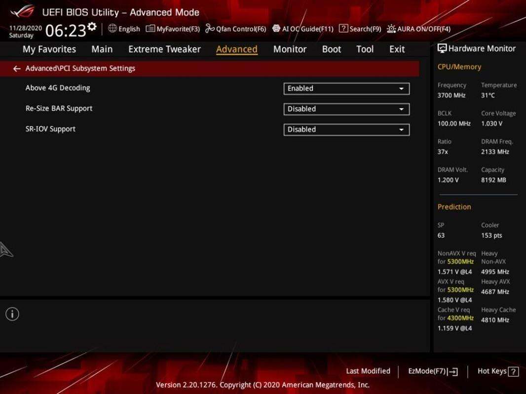Disable Above 4G Decoding
The width and height of the screenshot is (526, 394).
(346, 88)
